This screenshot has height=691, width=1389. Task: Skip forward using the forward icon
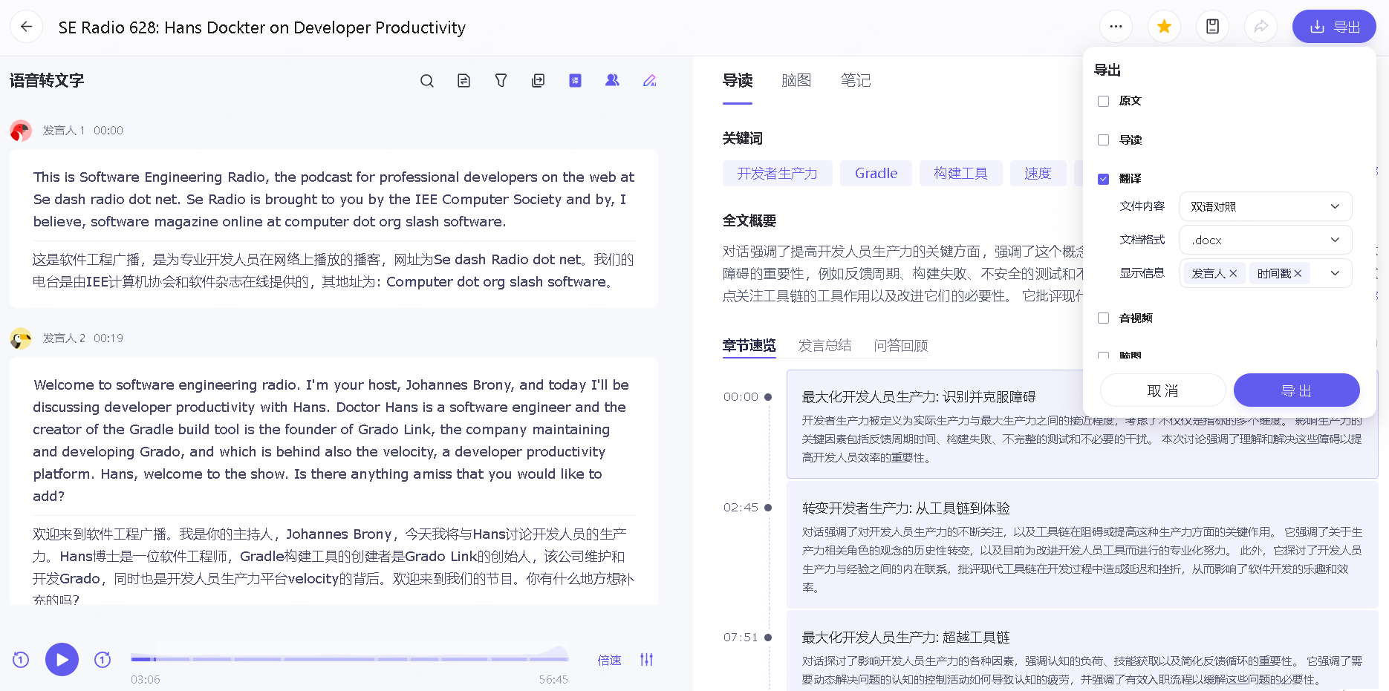pyautogui.click(x=103, y=659)
